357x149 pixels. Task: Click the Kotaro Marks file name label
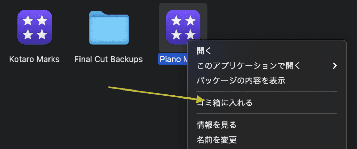(x=35, y=60)
